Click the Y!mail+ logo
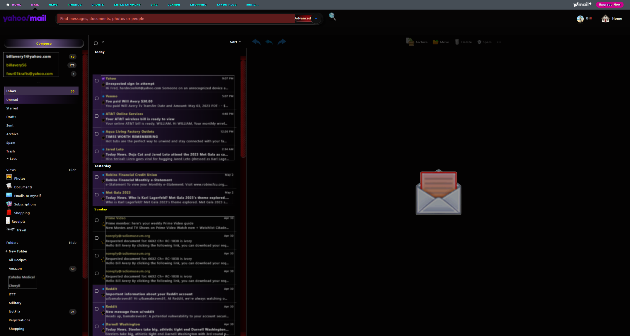Screen dimensions: 630x336 tap(582, 5)
